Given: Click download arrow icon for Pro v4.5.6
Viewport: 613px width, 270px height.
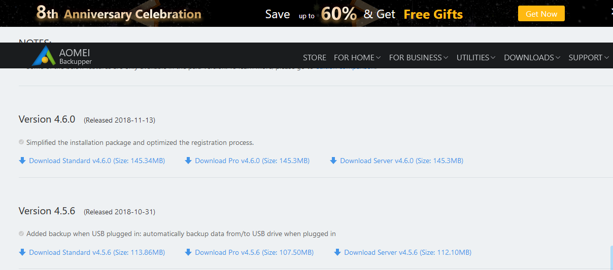Looking at the screenshot, I should (x=188, y=252).
